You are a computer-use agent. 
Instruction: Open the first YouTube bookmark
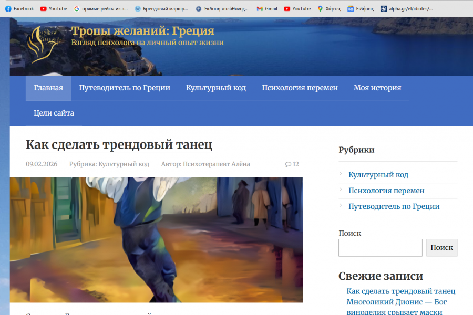click(54, 9)
